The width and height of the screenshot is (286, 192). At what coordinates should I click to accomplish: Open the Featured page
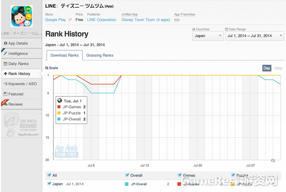click(x=21, y=94)
